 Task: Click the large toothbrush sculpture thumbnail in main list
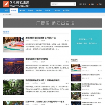tap(13, 45)
